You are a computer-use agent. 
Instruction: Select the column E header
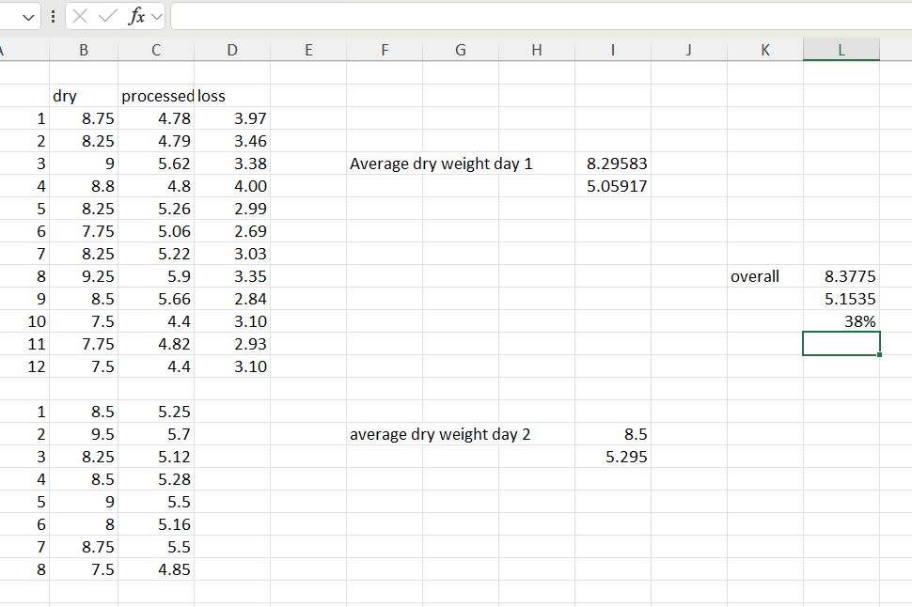308,51
